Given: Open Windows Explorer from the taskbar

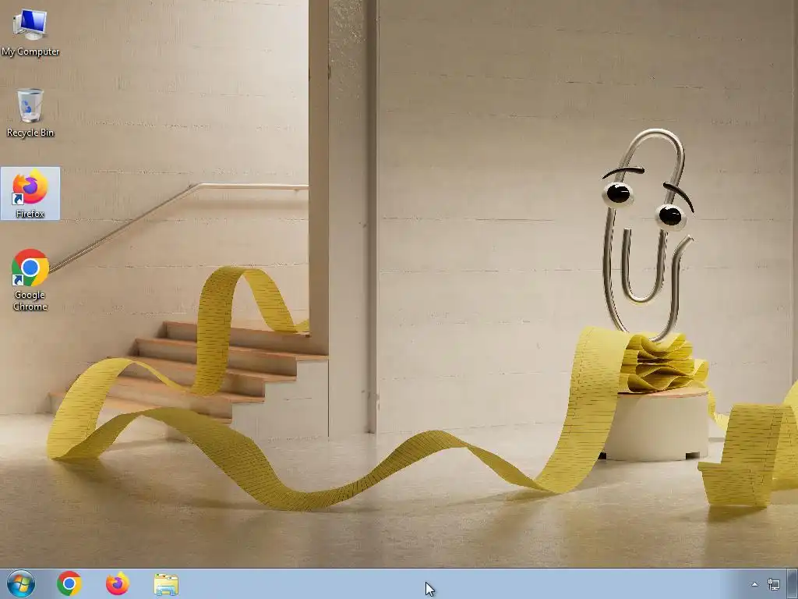Looking at the screenshot, I should tap(166, 584).
